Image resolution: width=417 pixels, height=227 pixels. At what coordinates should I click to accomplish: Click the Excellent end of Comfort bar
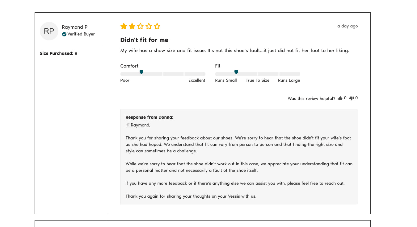(195, 74)
